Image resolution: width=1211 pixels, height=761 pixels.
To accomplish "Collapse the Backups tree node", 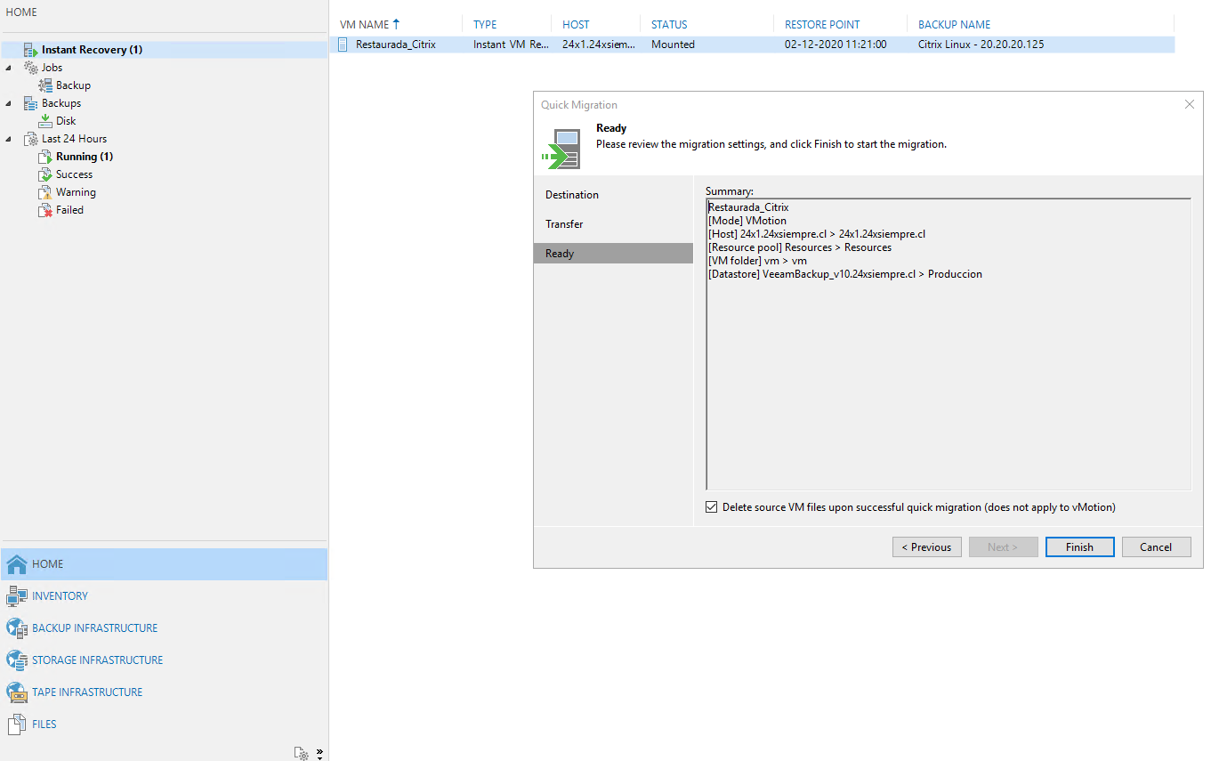I will pos(7,102).
